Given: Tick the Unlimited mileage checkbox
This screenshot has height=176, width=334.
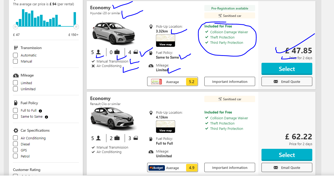Looking at the screenshot, I should [15, 89].
